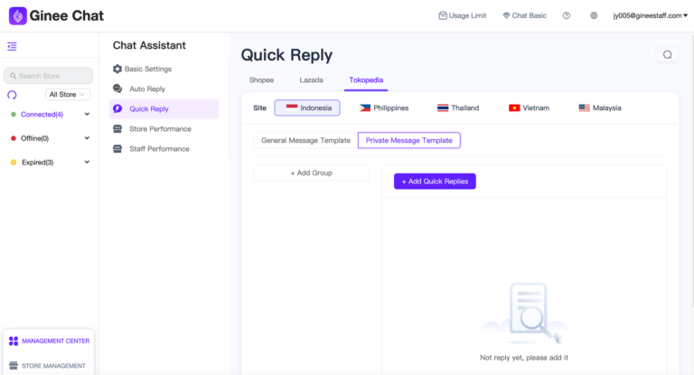Switch to General Message Template
This screenshot has width=694, height=375.
pyautogui.click(x=305, y=140)
